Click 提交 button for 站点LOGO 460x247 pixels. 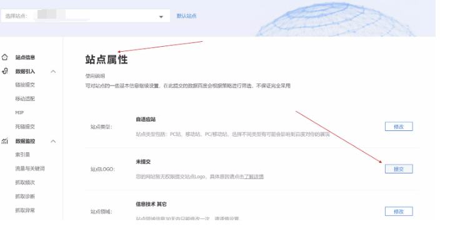click(399, 169)
